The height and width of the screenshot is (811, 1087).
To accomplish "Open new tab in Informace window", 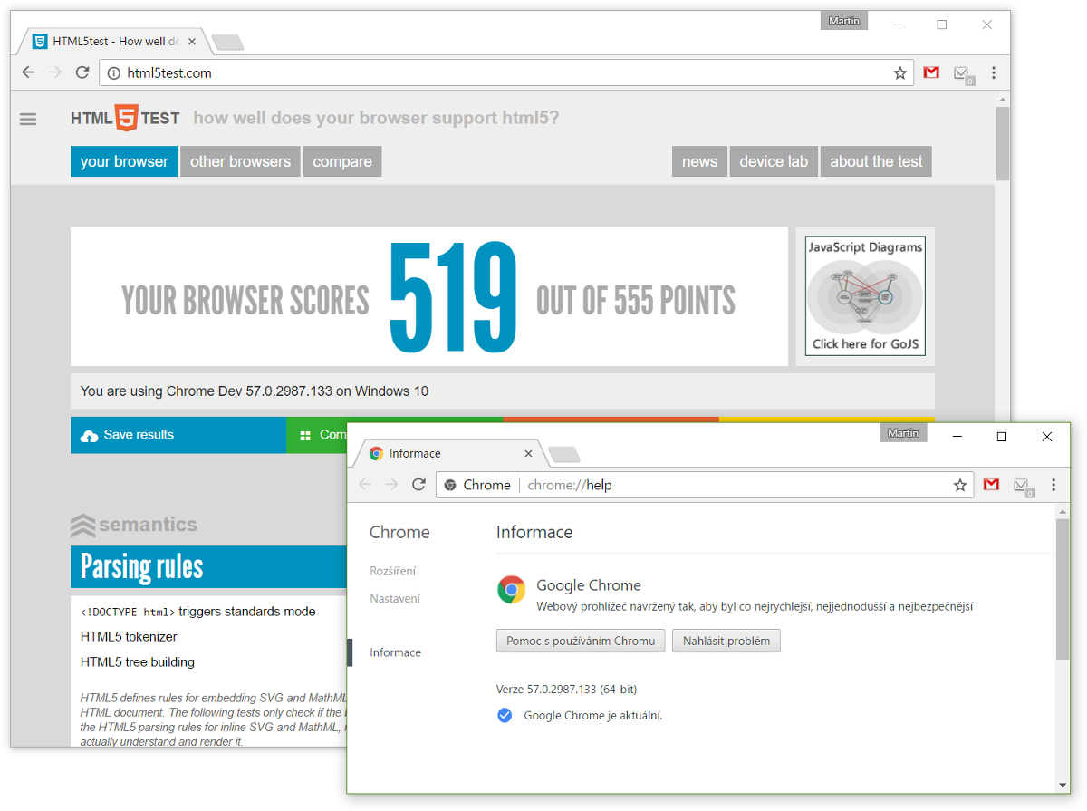I will pyautogui.click(x=564, y=454).
